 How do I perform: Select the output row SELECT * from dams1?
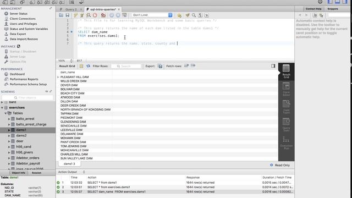[175, 183]
